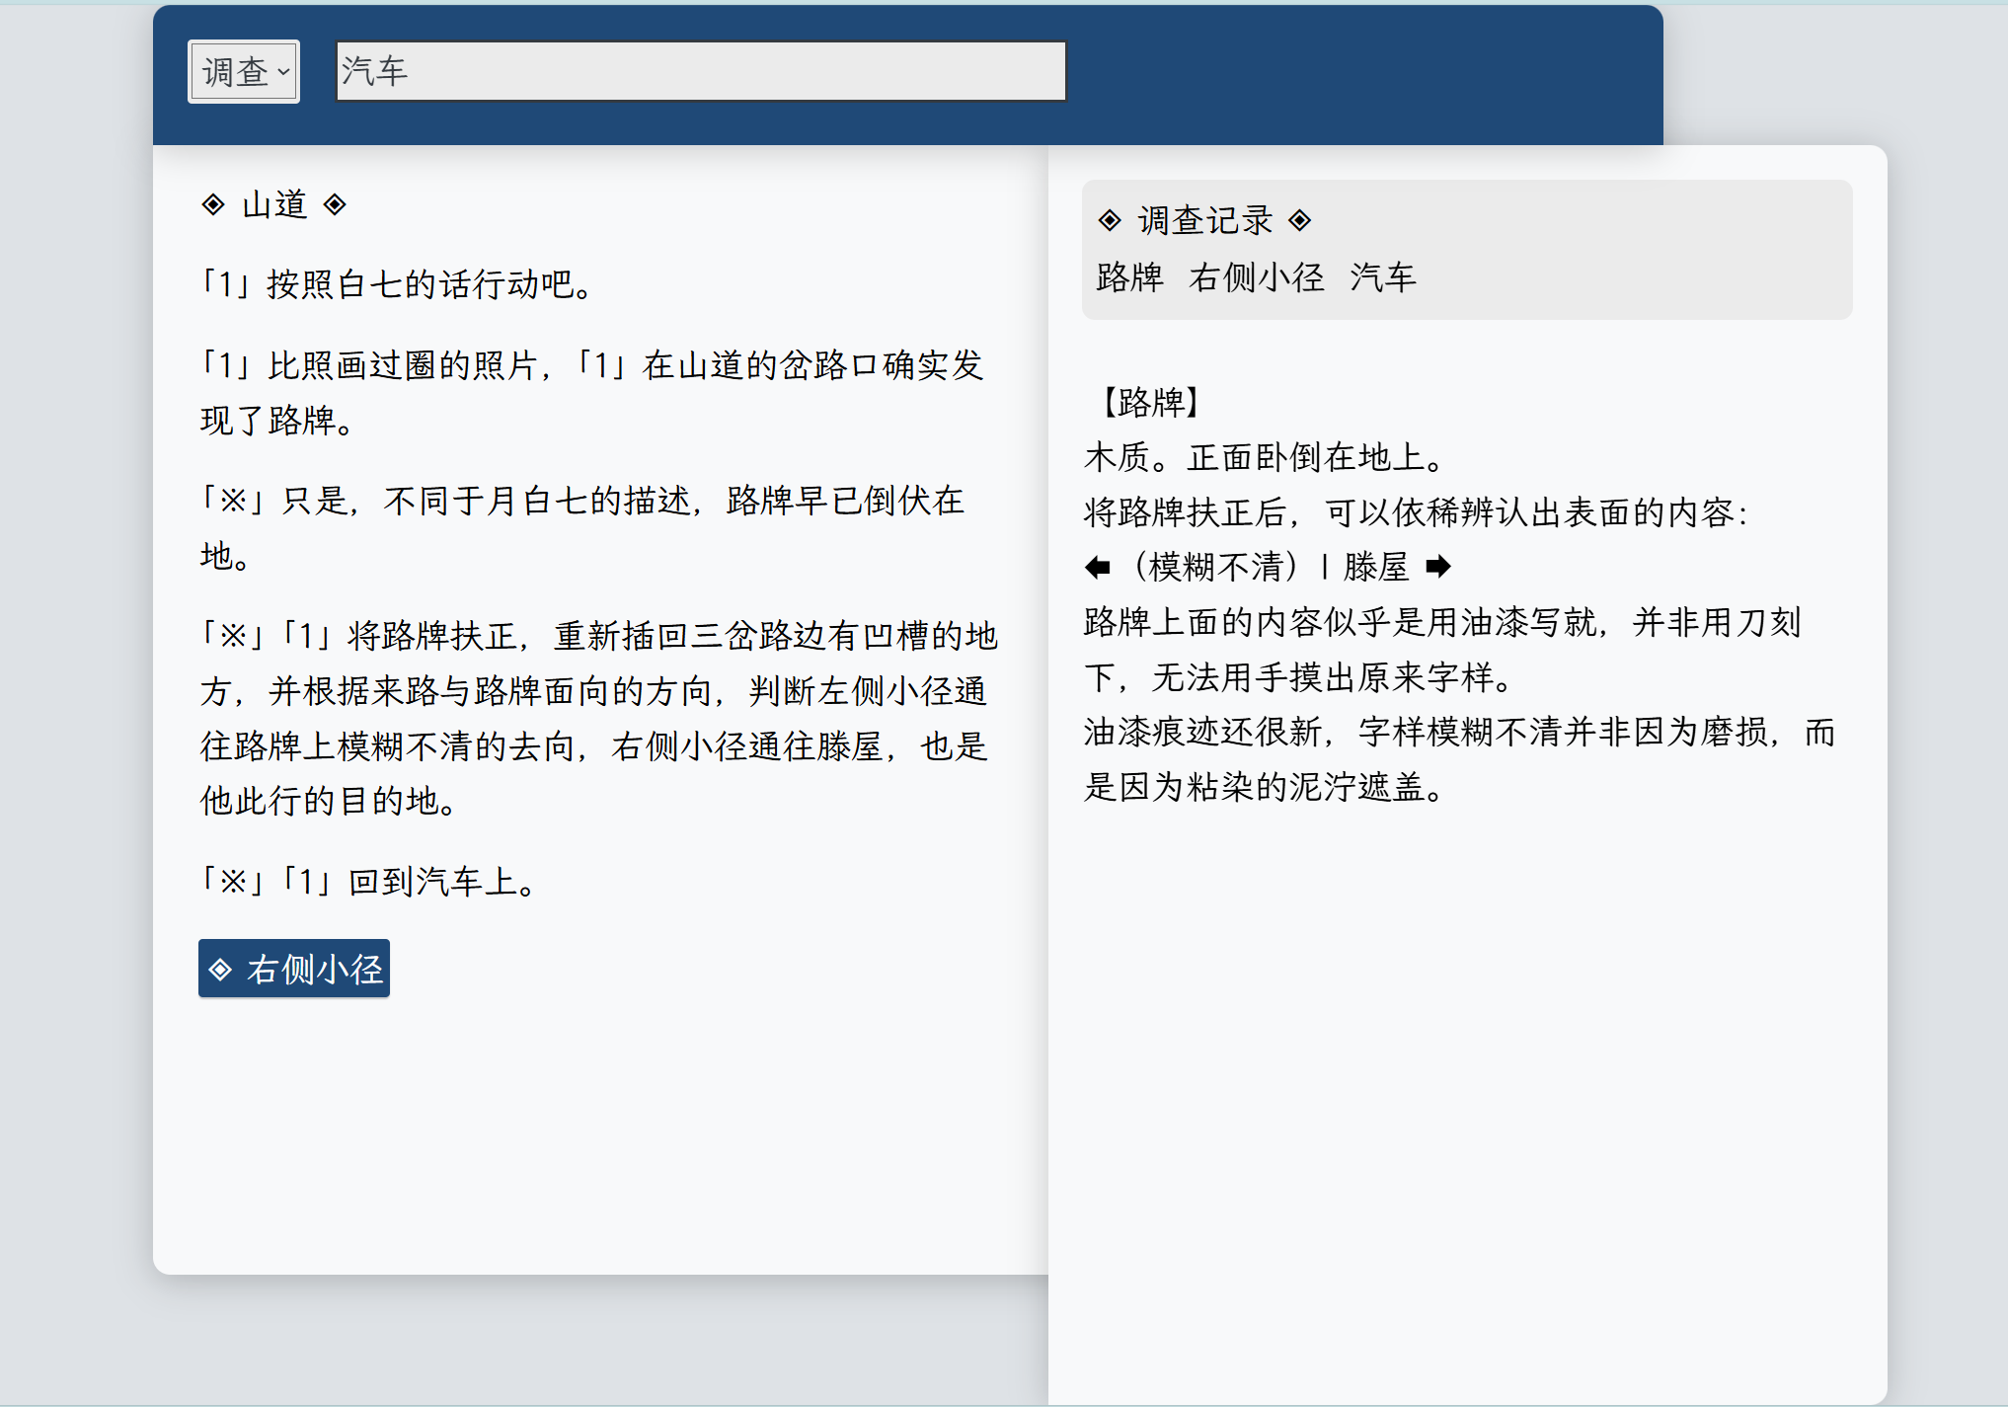The image size is (2008, 1407).
Task: Click the diamond icon after 调查记录 heading
Action: click(x=1300, y=220)
